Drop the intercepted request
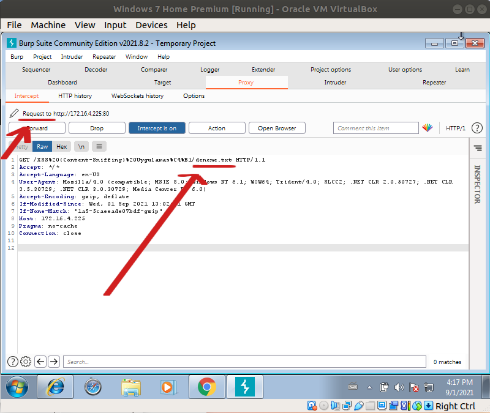 (x=97, y=128)
